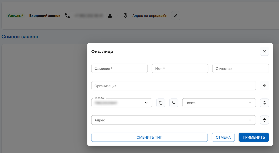
Task: Click into the Имя field
Action: [x=180, y=69]
